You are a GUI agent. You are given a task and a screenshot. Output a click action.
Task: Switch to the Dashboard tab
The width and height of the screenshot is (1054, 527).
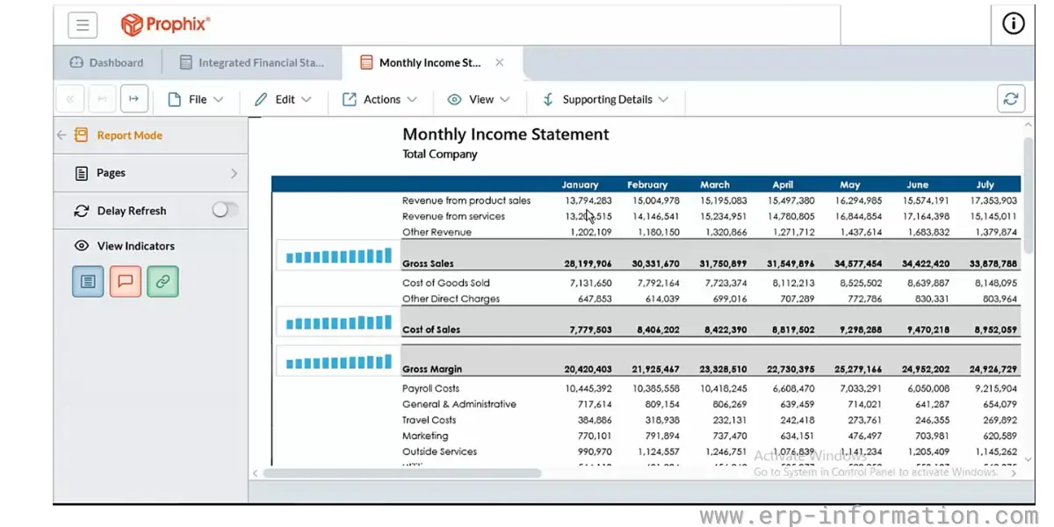107,62
